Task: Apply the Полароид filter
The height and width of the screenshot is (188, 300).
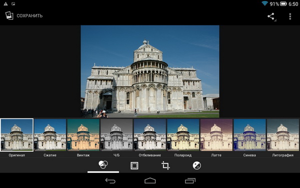Action: [x=183, y=135]
